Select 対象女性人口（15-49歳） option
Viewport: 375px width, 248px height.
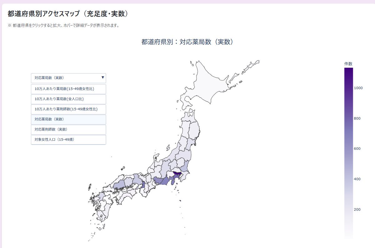click(x=68, y=139)
